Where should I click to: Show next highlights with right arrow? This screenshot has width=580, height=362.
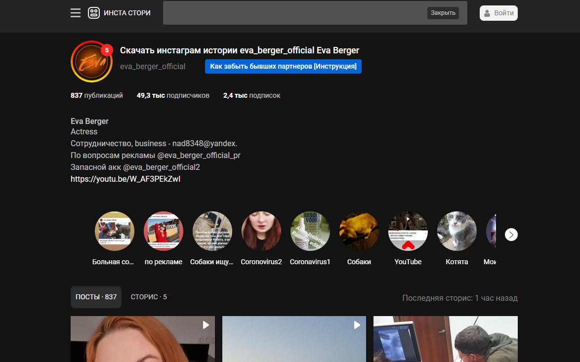pyautogui.click(x=511, y=235)
